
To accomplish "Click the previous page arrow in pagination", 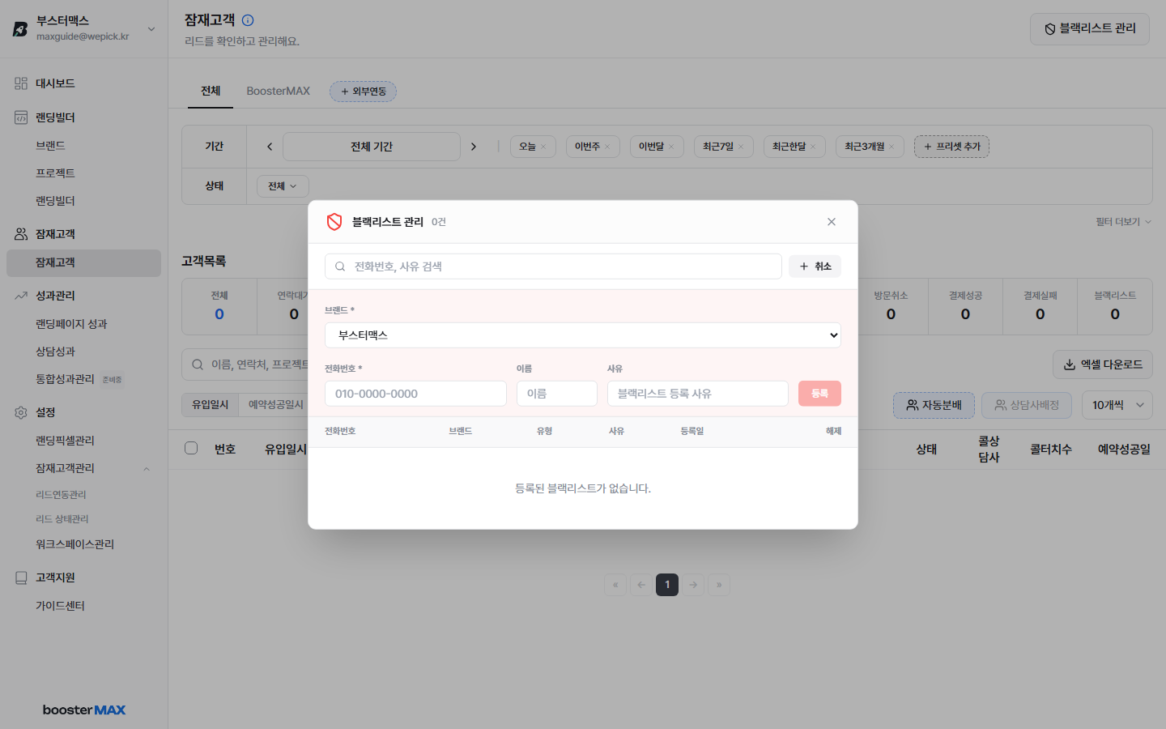I will point(641,585).
